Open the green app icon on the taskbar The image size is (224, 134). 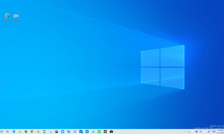pos(99,132)
